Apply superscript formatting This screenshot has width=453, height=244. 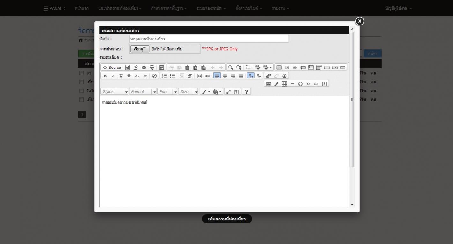[145, 76]
